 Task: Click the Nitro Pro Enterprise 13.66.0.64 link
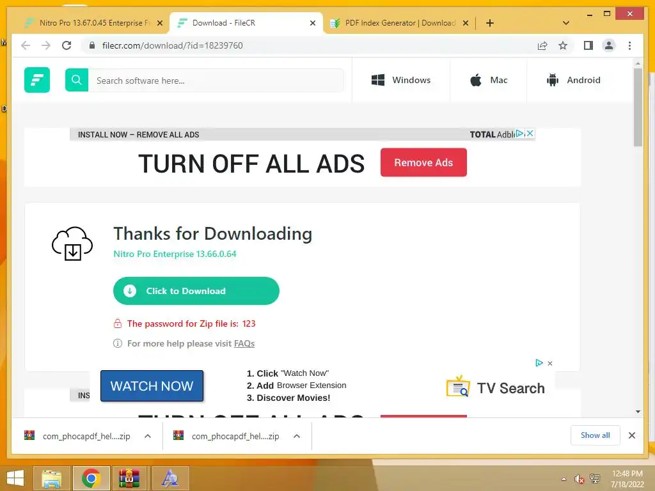175,254
